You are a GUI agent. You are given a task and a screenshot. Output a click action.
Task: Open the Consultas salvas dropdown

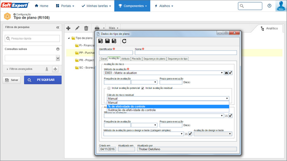pos(58,58)
